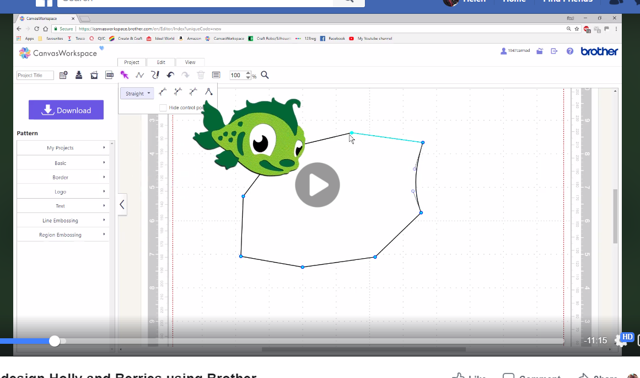Click the Redo arrow
The width and height of the screenshot is (640, 378).
tap(185, 75)
